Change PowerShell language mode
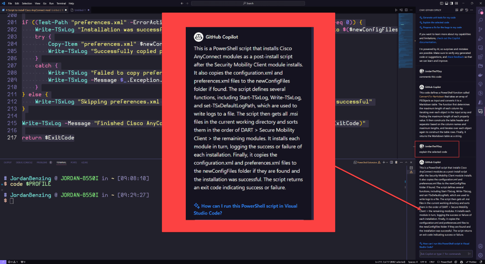The height and width of the screenshot is (264, 485). tap(446, 262)
